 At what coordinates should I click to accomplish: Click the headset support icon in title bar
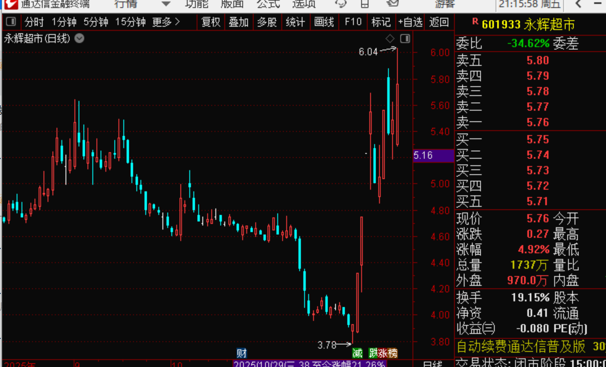click(341, 4)
